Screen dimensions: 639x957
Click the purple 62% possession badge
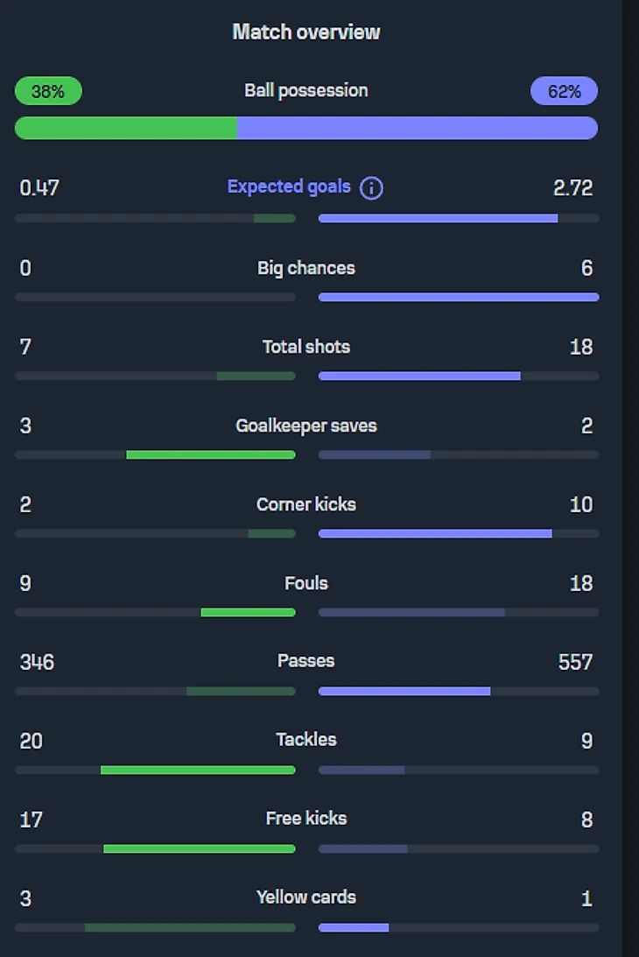coord(564,91)
